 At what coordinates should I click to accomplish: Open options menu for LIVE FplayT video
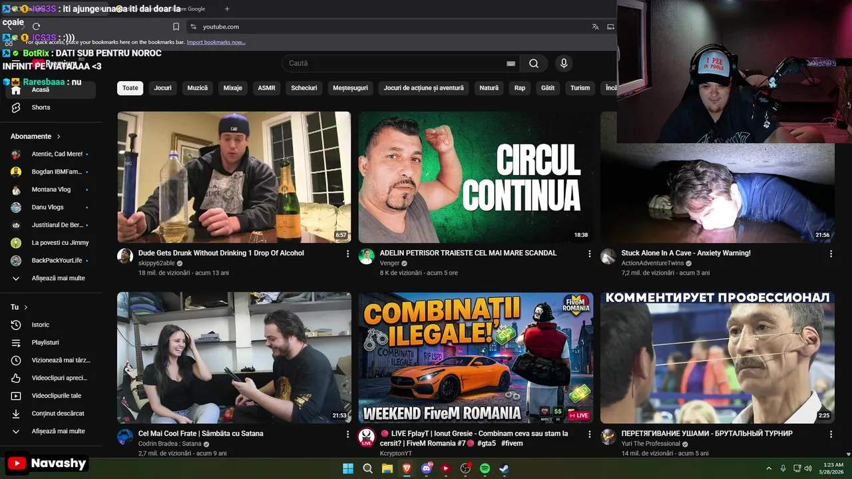point(589,434)
